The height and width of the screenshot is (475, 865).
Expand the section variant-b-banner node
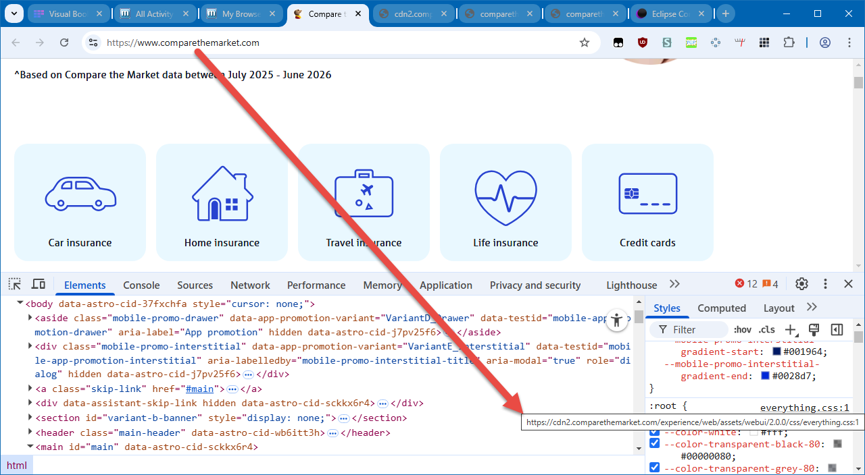(30, 418)
